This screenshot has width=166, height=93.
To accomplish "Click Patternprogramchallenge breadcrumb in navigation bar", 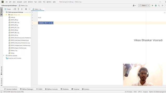I will click(9, 5).
